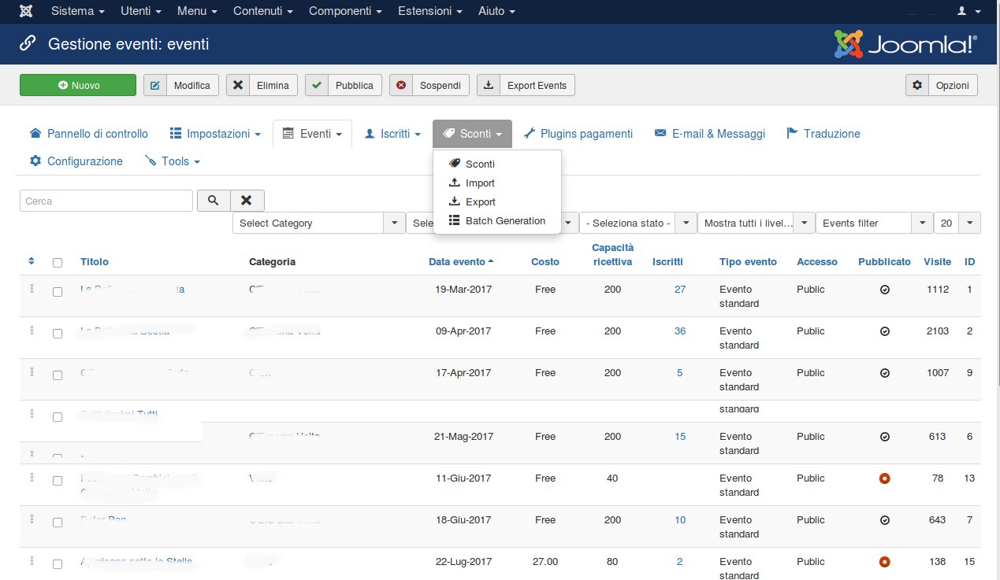Choose Batch Generation from Sconti menu
Screen dimensions: 1000x580
505,221
